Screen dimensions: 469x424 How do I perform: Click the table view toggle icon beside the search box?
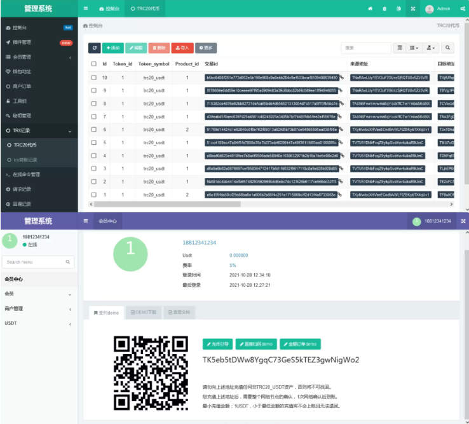[x=400, y=48]
